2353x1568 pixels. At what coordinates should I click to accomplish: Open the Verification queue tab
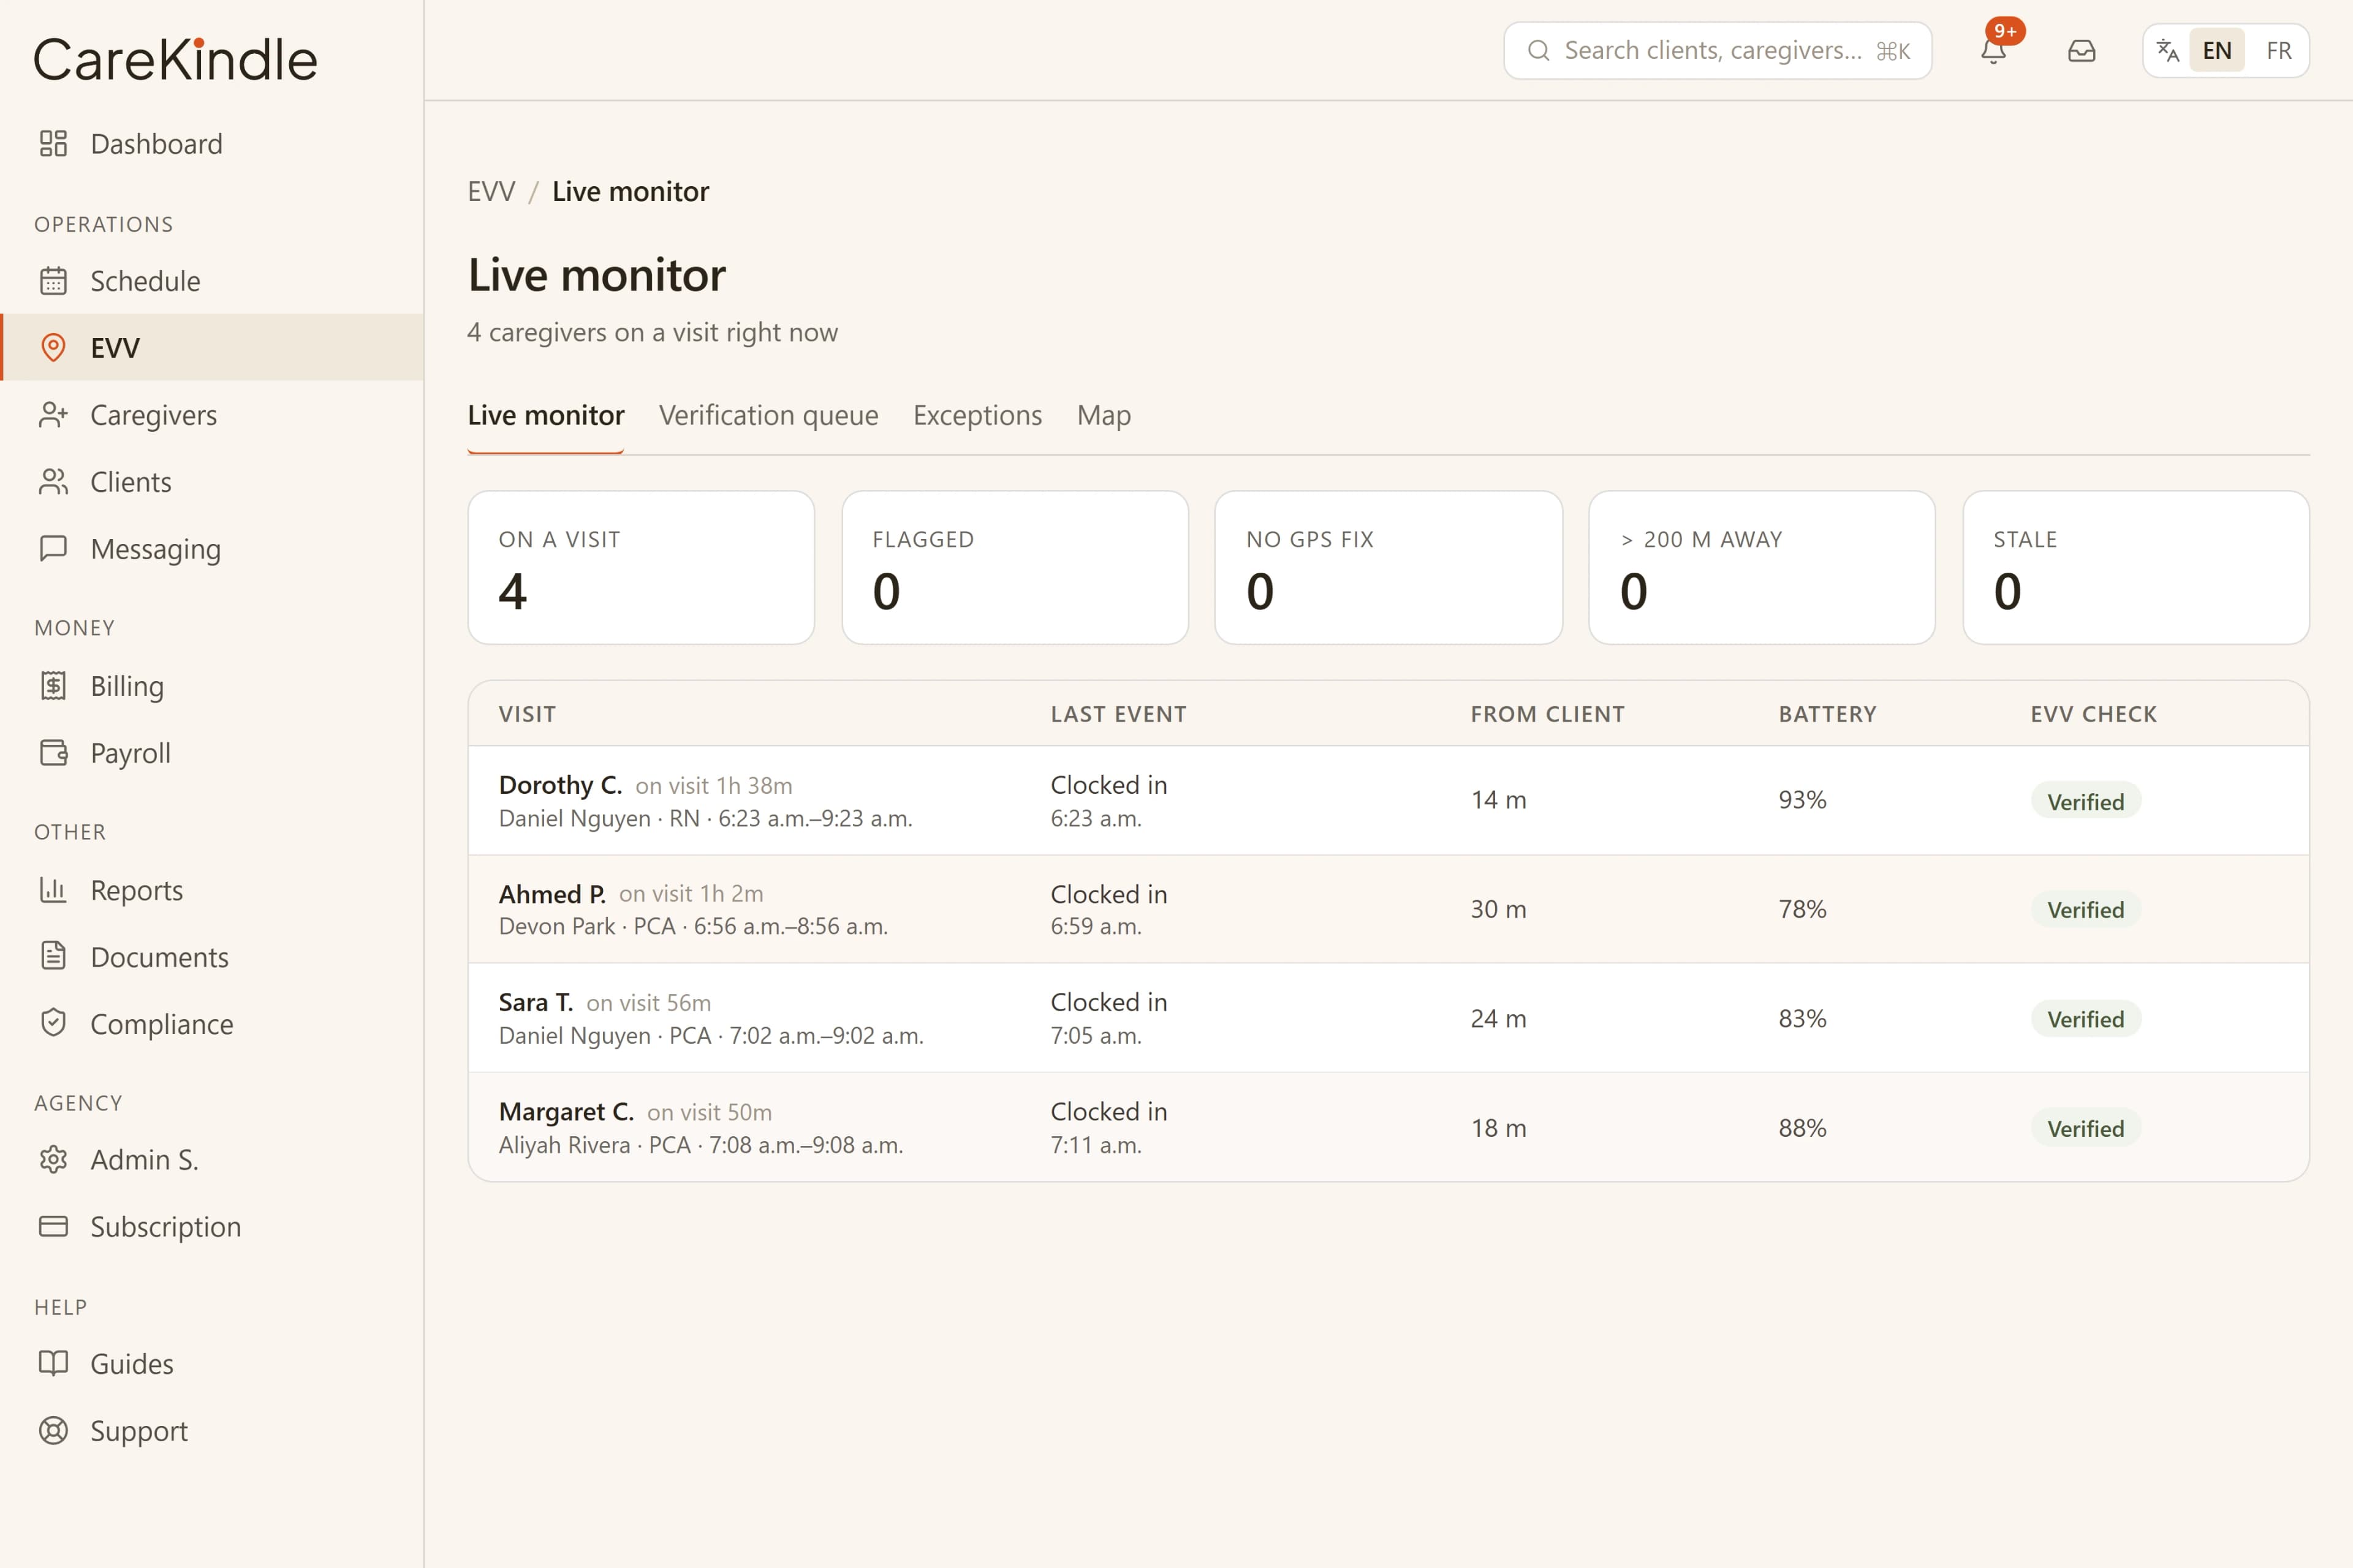[768, 416]
